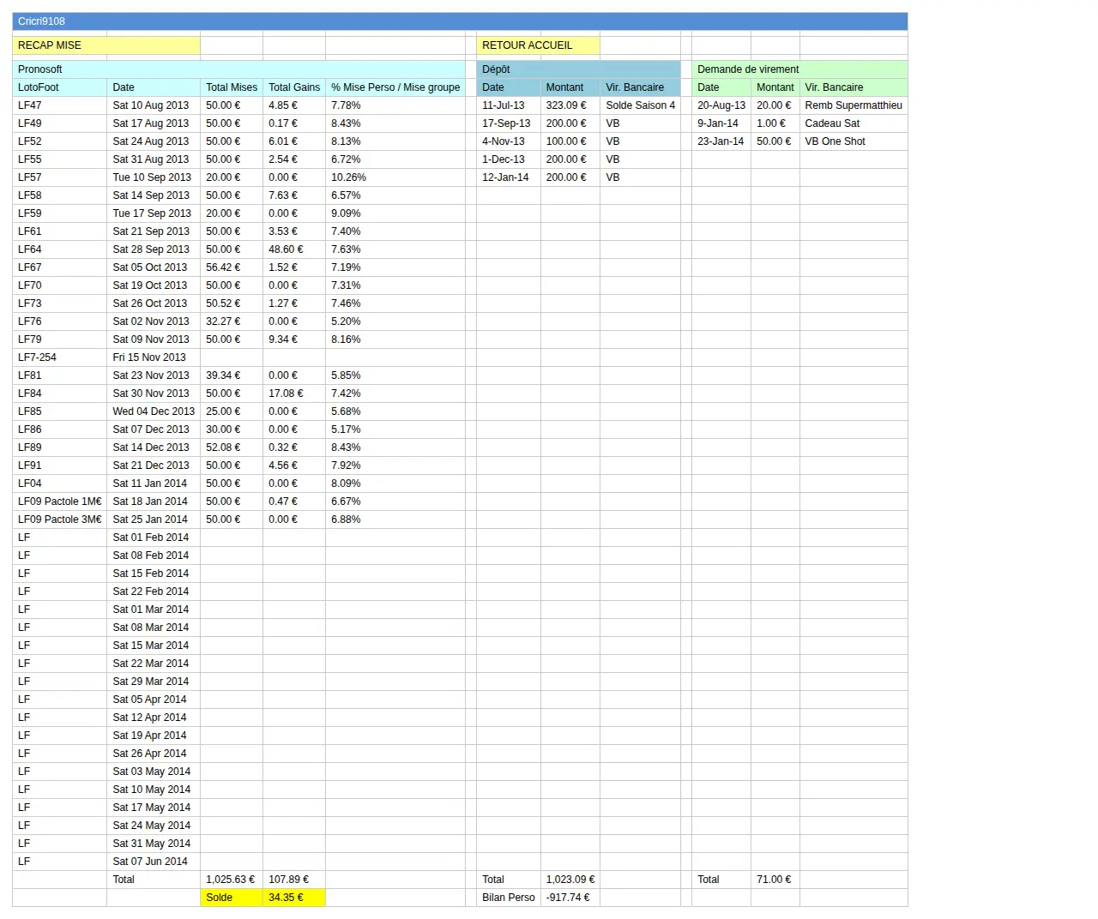Image resolution: width=1098 pixels, height=919 pixels.
Task: Select the RECAP MISE heading cell
Action: [106, 45]
